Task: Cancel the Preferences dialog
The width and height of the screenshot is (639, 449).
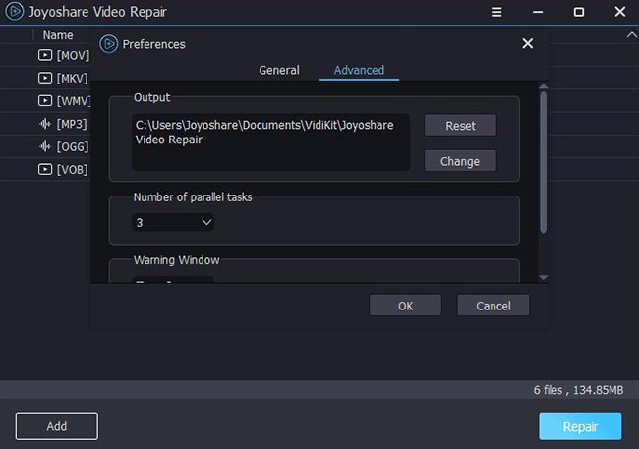Action: 494,306
